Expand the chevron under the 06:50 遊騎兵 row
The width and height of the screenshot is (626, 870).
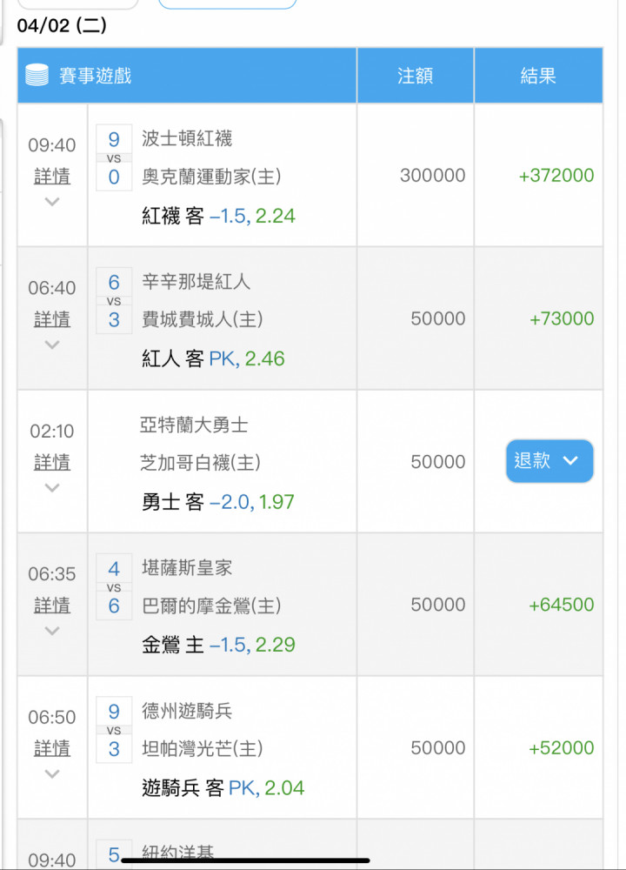(52, 773)
